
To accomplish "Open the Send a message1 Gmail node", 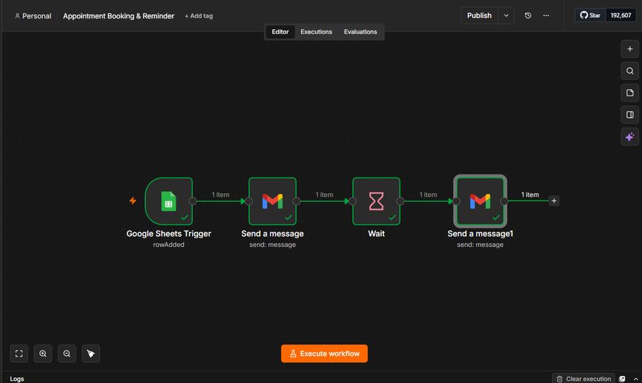I will [480, 201].
